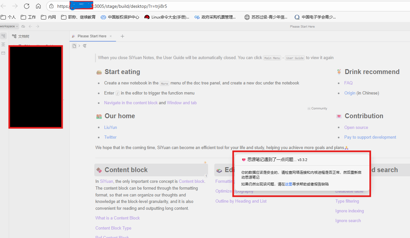Screen dimensions: 410x238
Task: Click Pay to support development link
Action: coord(370,137)
